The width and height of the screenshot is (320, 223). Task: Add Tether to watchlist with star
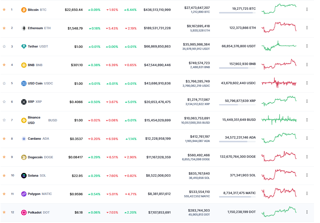pos(4,46)
